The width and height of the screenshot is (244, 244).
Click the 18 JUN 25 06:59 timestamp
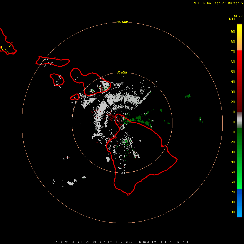(170, 242)
